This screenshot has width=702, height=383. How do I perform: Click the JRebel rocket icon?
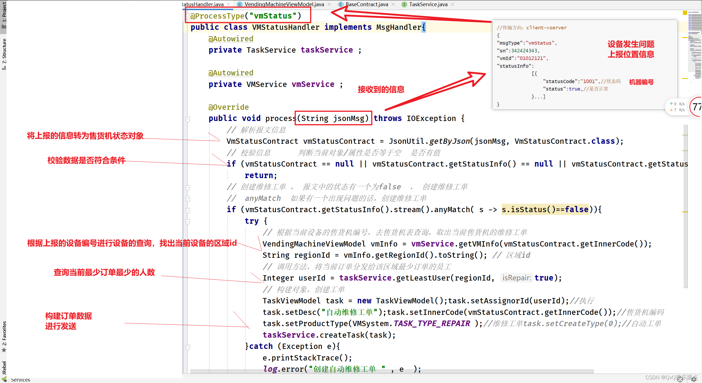4,379
